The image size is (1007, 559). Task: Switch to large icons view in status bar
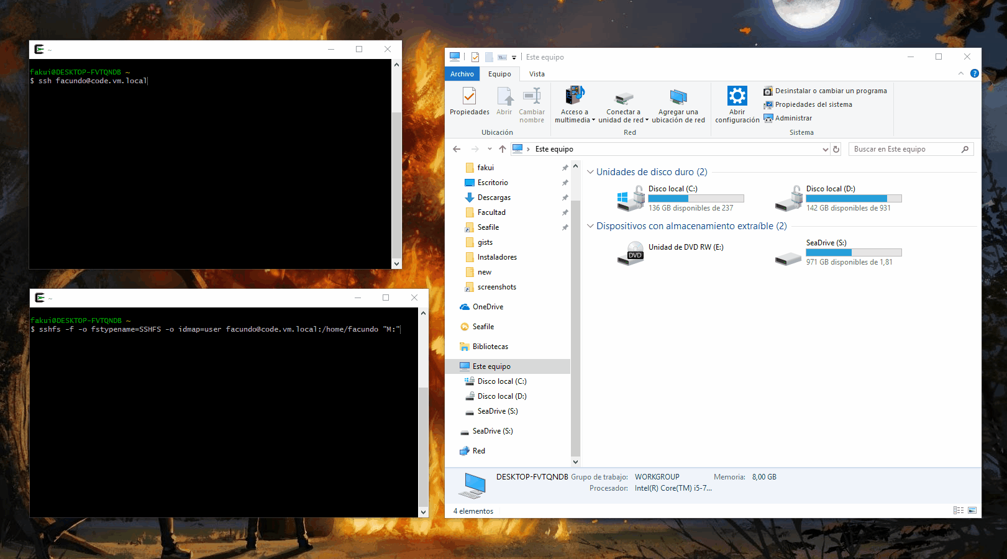[972, 511]
